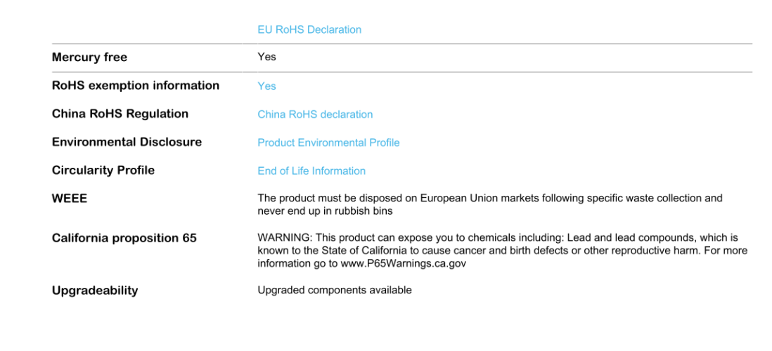Image resolution: width=772 pixels, height=351 pixels.
Task: Click the WEEE row label
Action: point(70,199)
